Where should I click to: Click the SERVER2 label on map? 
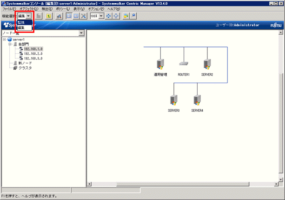207,75
